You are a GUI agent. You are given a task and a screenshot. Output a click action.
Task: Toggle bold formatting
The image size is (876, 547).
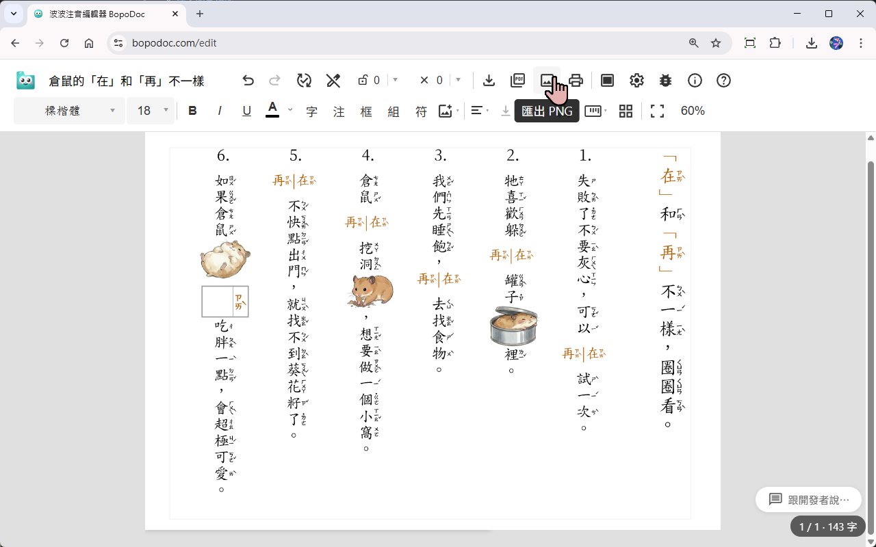pyautogui.click(x=192, y=110)
